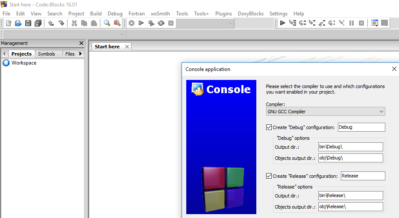The image size is (399, 218).
Task: Click the Copy toolbar icon
Action: pyautogui.click(x=84, y=23)
